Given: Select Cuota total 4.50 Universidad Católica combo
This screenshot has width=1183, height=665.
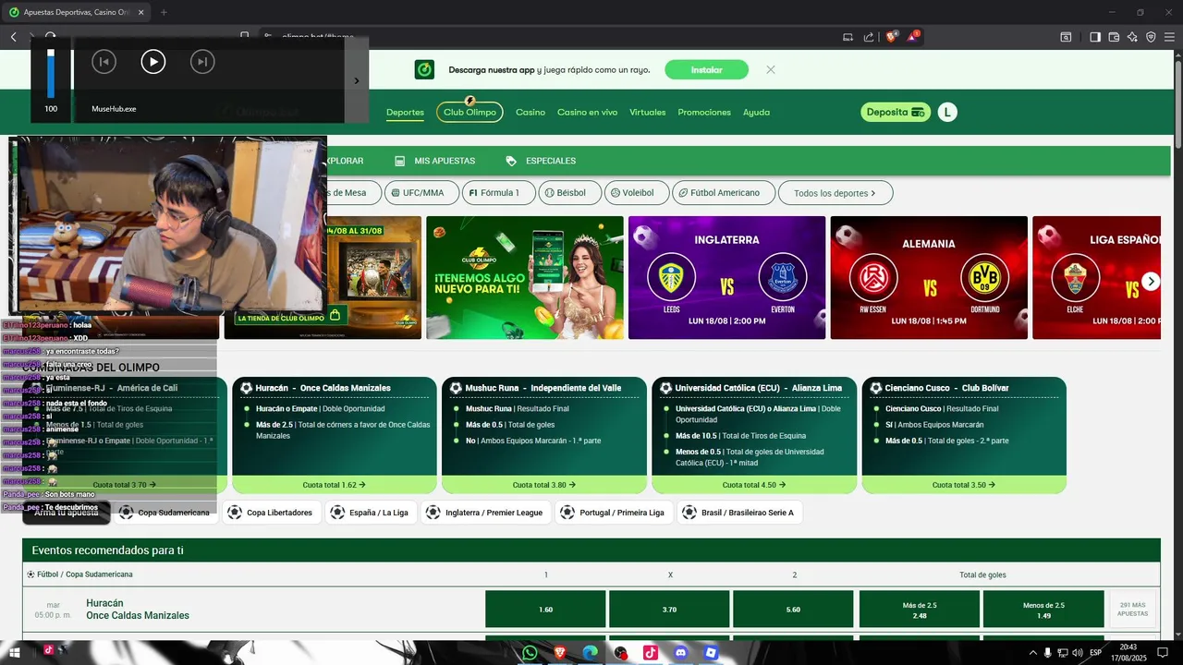Looking at the screenshot, I should tap(754, 484).
